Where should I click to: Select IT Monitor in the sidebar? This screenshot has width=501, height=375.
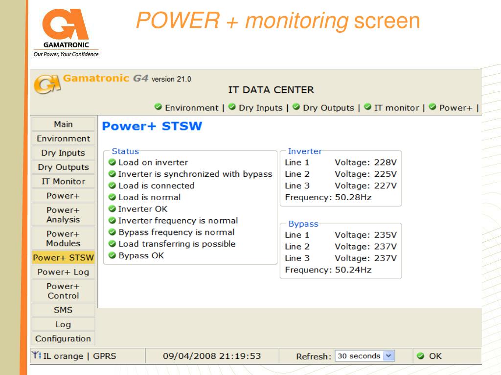click(63, 182)
